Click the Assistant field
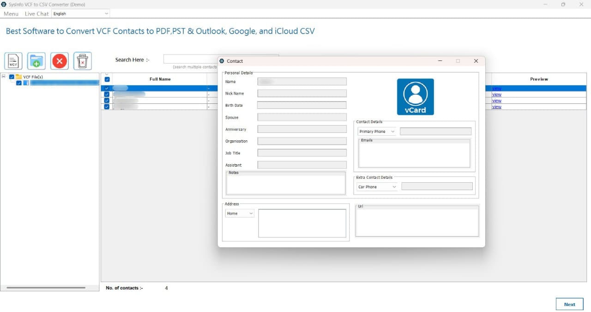 pos(302,165)
